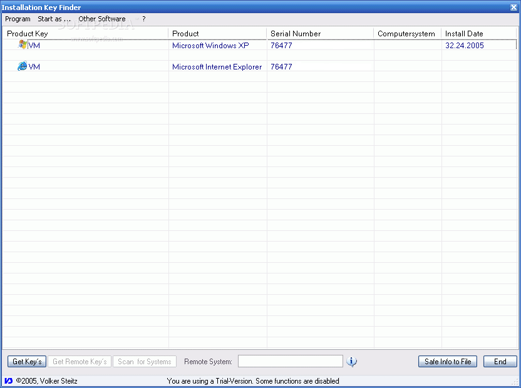This screenshot has height=388, width=521.
Task: Click the End button
Action: point(500,362)
